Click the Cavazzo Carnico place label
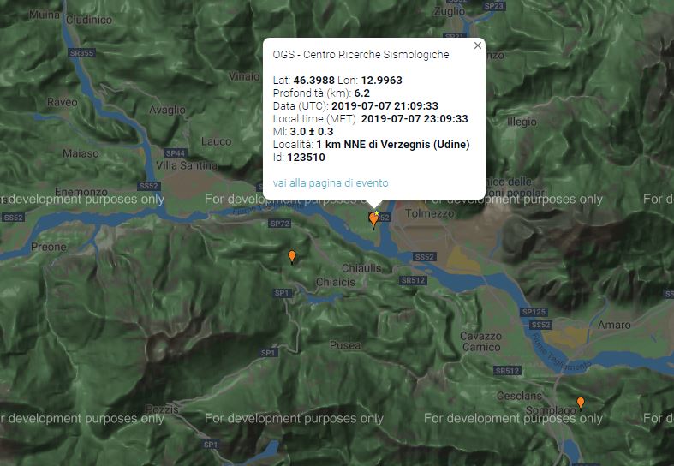 point(480,342)
